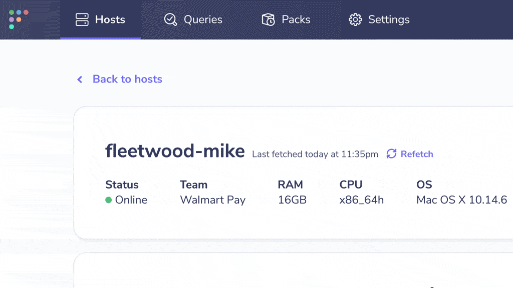The image size is (513, 288).
Task: Click the Mac OS X 10.14.6 value
Action: [x=461, y=200]
